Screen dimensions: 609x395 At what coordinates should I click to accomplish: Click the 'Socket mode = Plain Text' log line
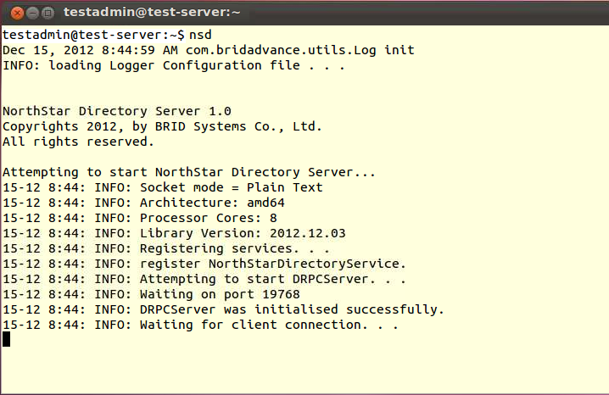coord(163,187)
